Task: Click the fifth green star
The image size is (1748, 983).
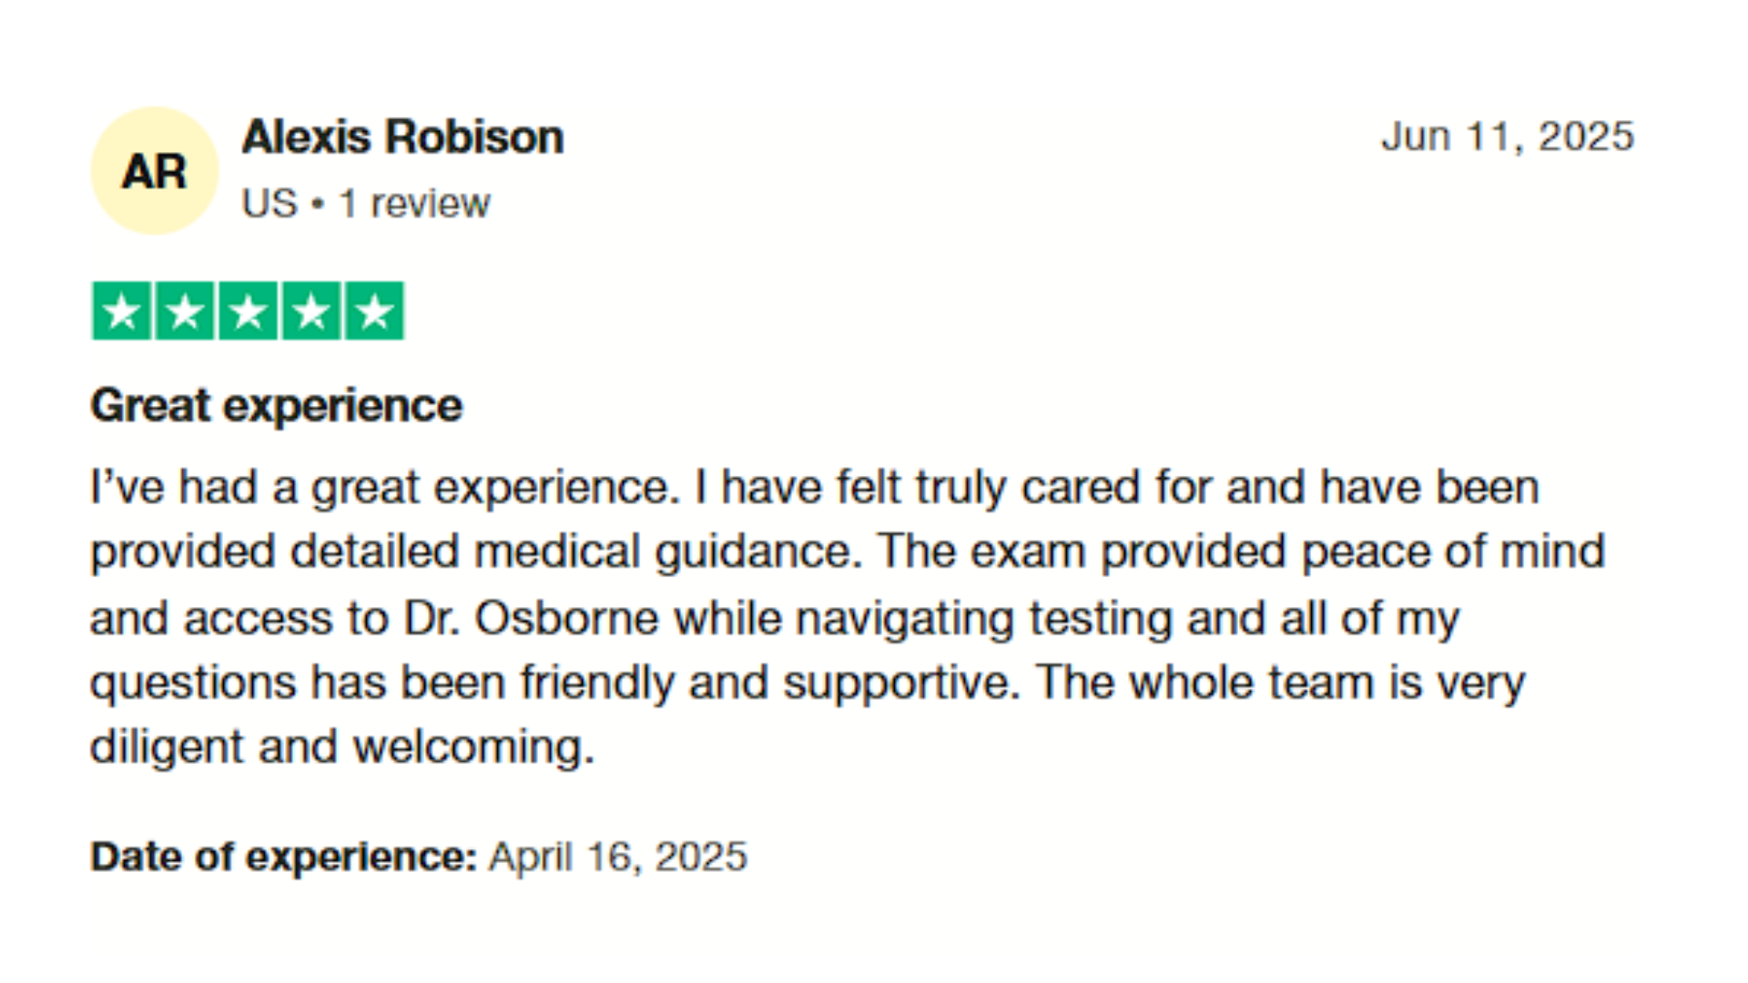Action: pos(374,311)
